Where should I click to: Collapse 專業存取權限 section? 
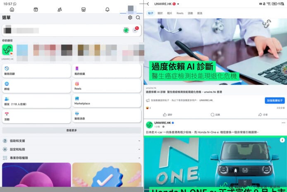(x=139, y=158)
